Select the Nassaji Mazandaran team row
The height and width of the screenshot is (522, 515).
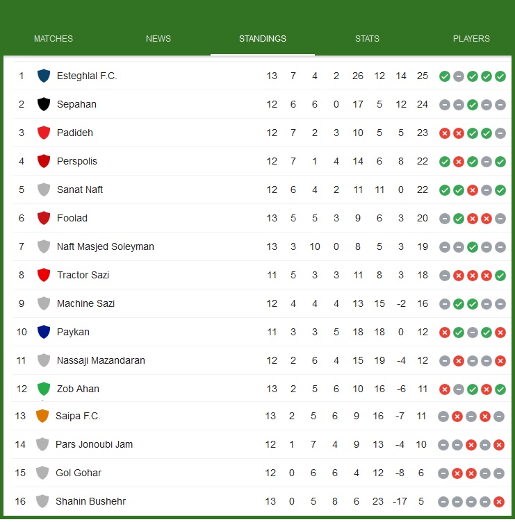coord(101,360)
